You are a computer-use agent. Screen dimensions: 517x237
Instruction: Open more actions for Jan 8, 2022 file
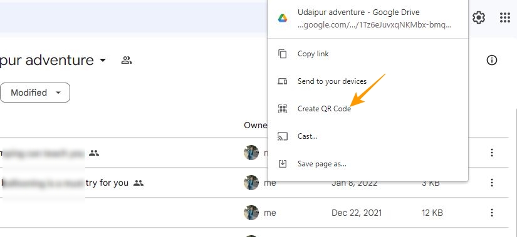491,183
